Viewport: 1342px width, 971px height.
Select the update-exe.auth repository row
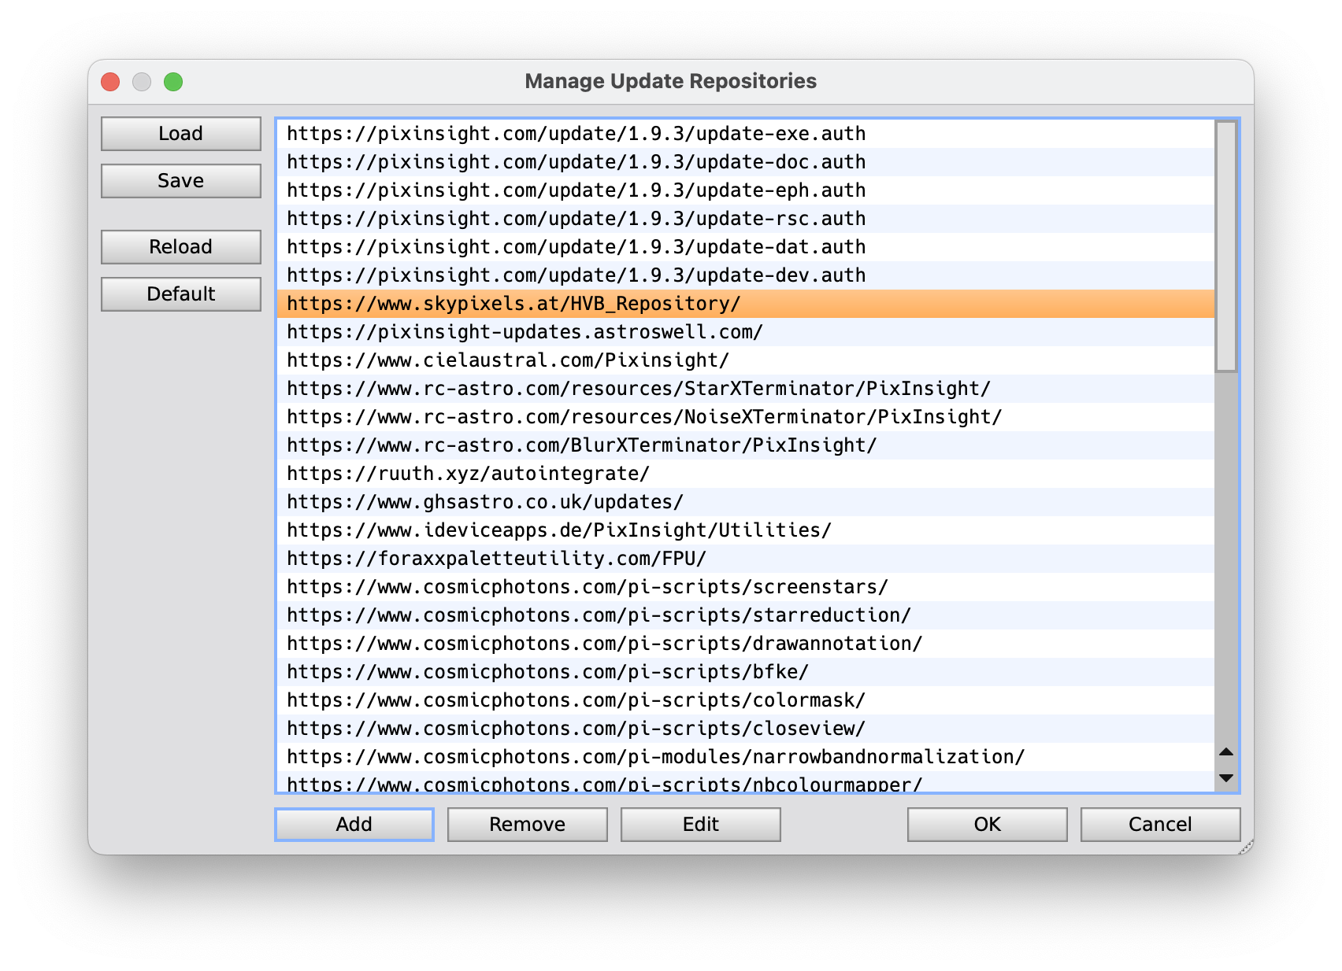[745, 134]
